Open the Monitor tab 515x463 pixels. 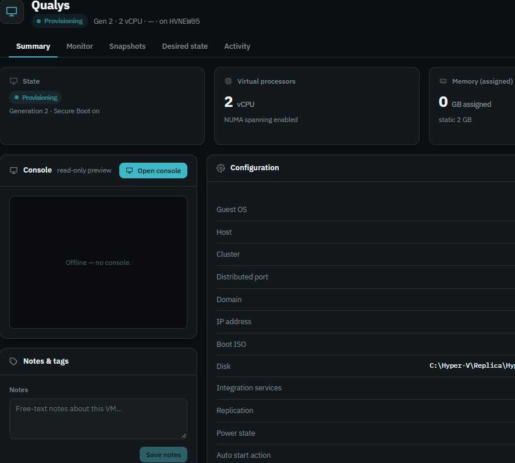point(80,46)
